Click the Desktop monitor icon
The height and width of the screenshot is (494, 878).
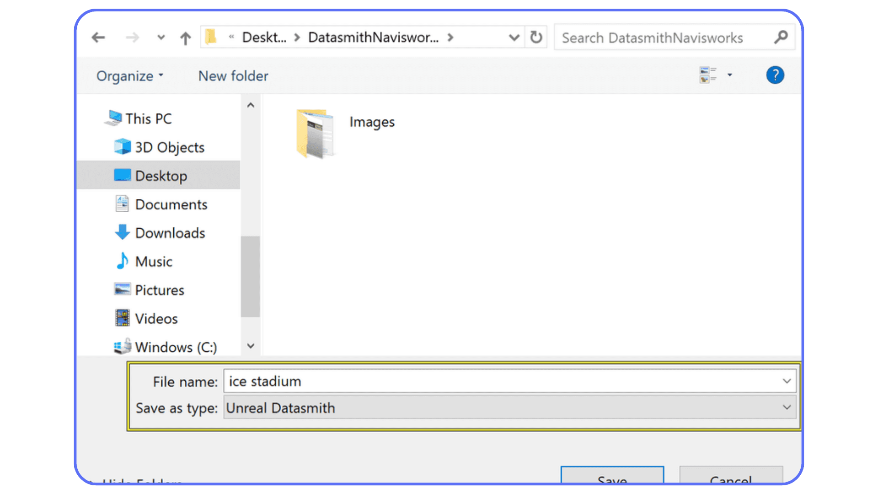[122, 175]
